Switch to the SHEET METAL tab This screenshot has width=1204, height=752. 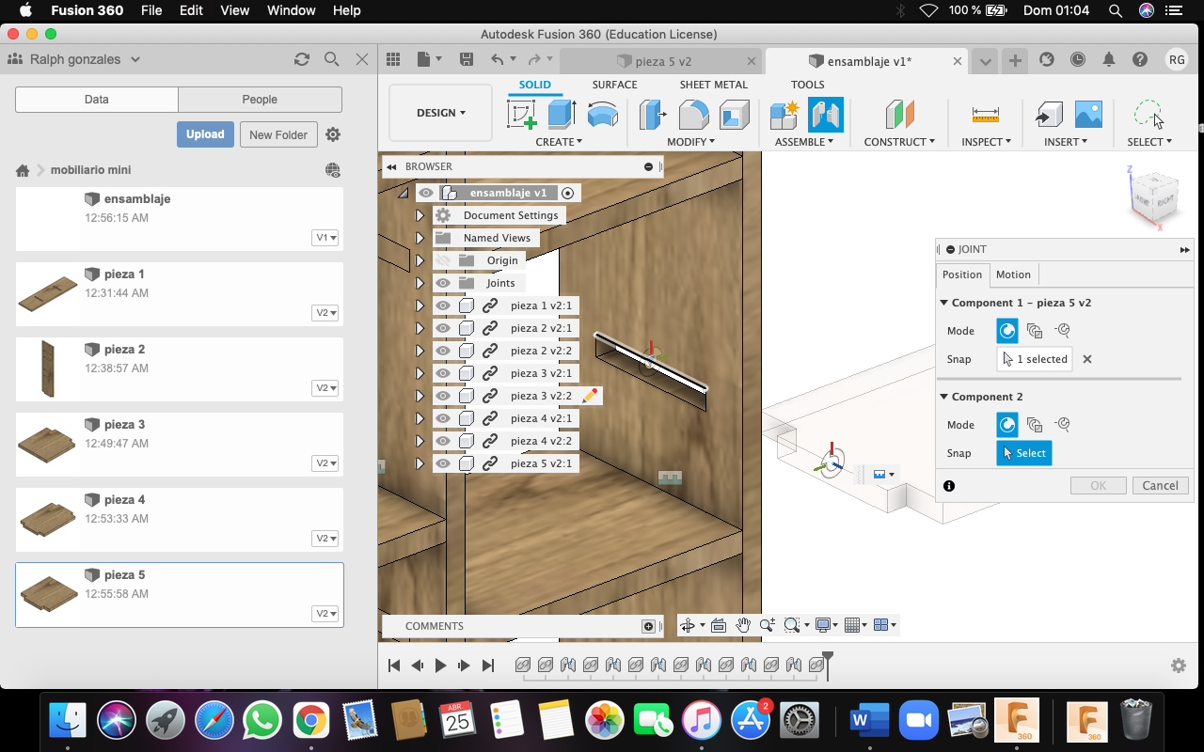pos(714,85)
